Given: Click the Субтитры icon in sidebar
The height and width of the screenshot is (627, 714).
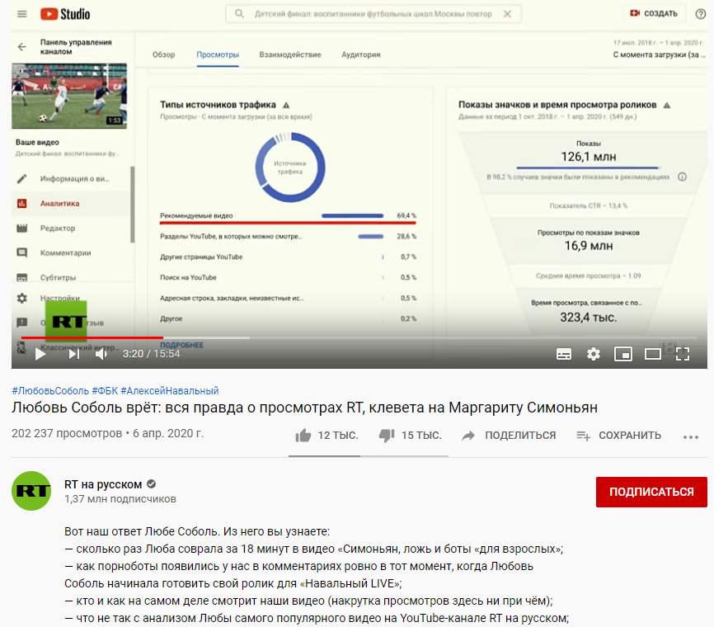Looking at the screenshot, I should click(x=22, y=277).
